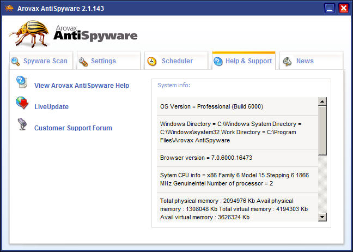Select the Windows Directory info row

pos(238,133)
